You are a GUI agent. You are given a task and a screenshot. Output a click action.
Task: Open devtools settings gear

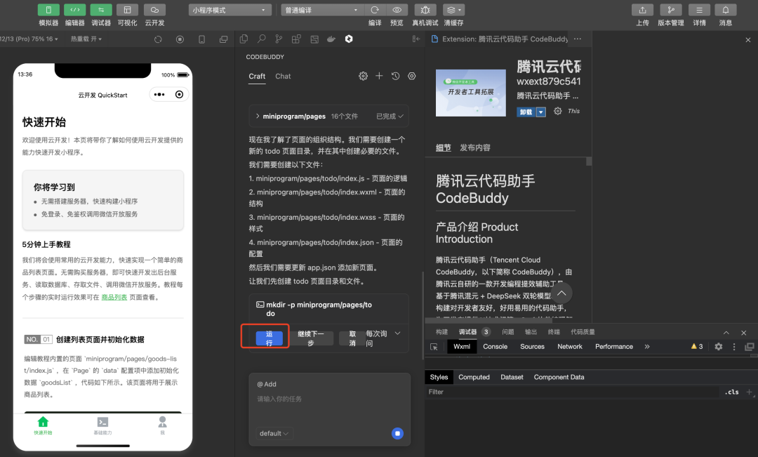(719, 347)
